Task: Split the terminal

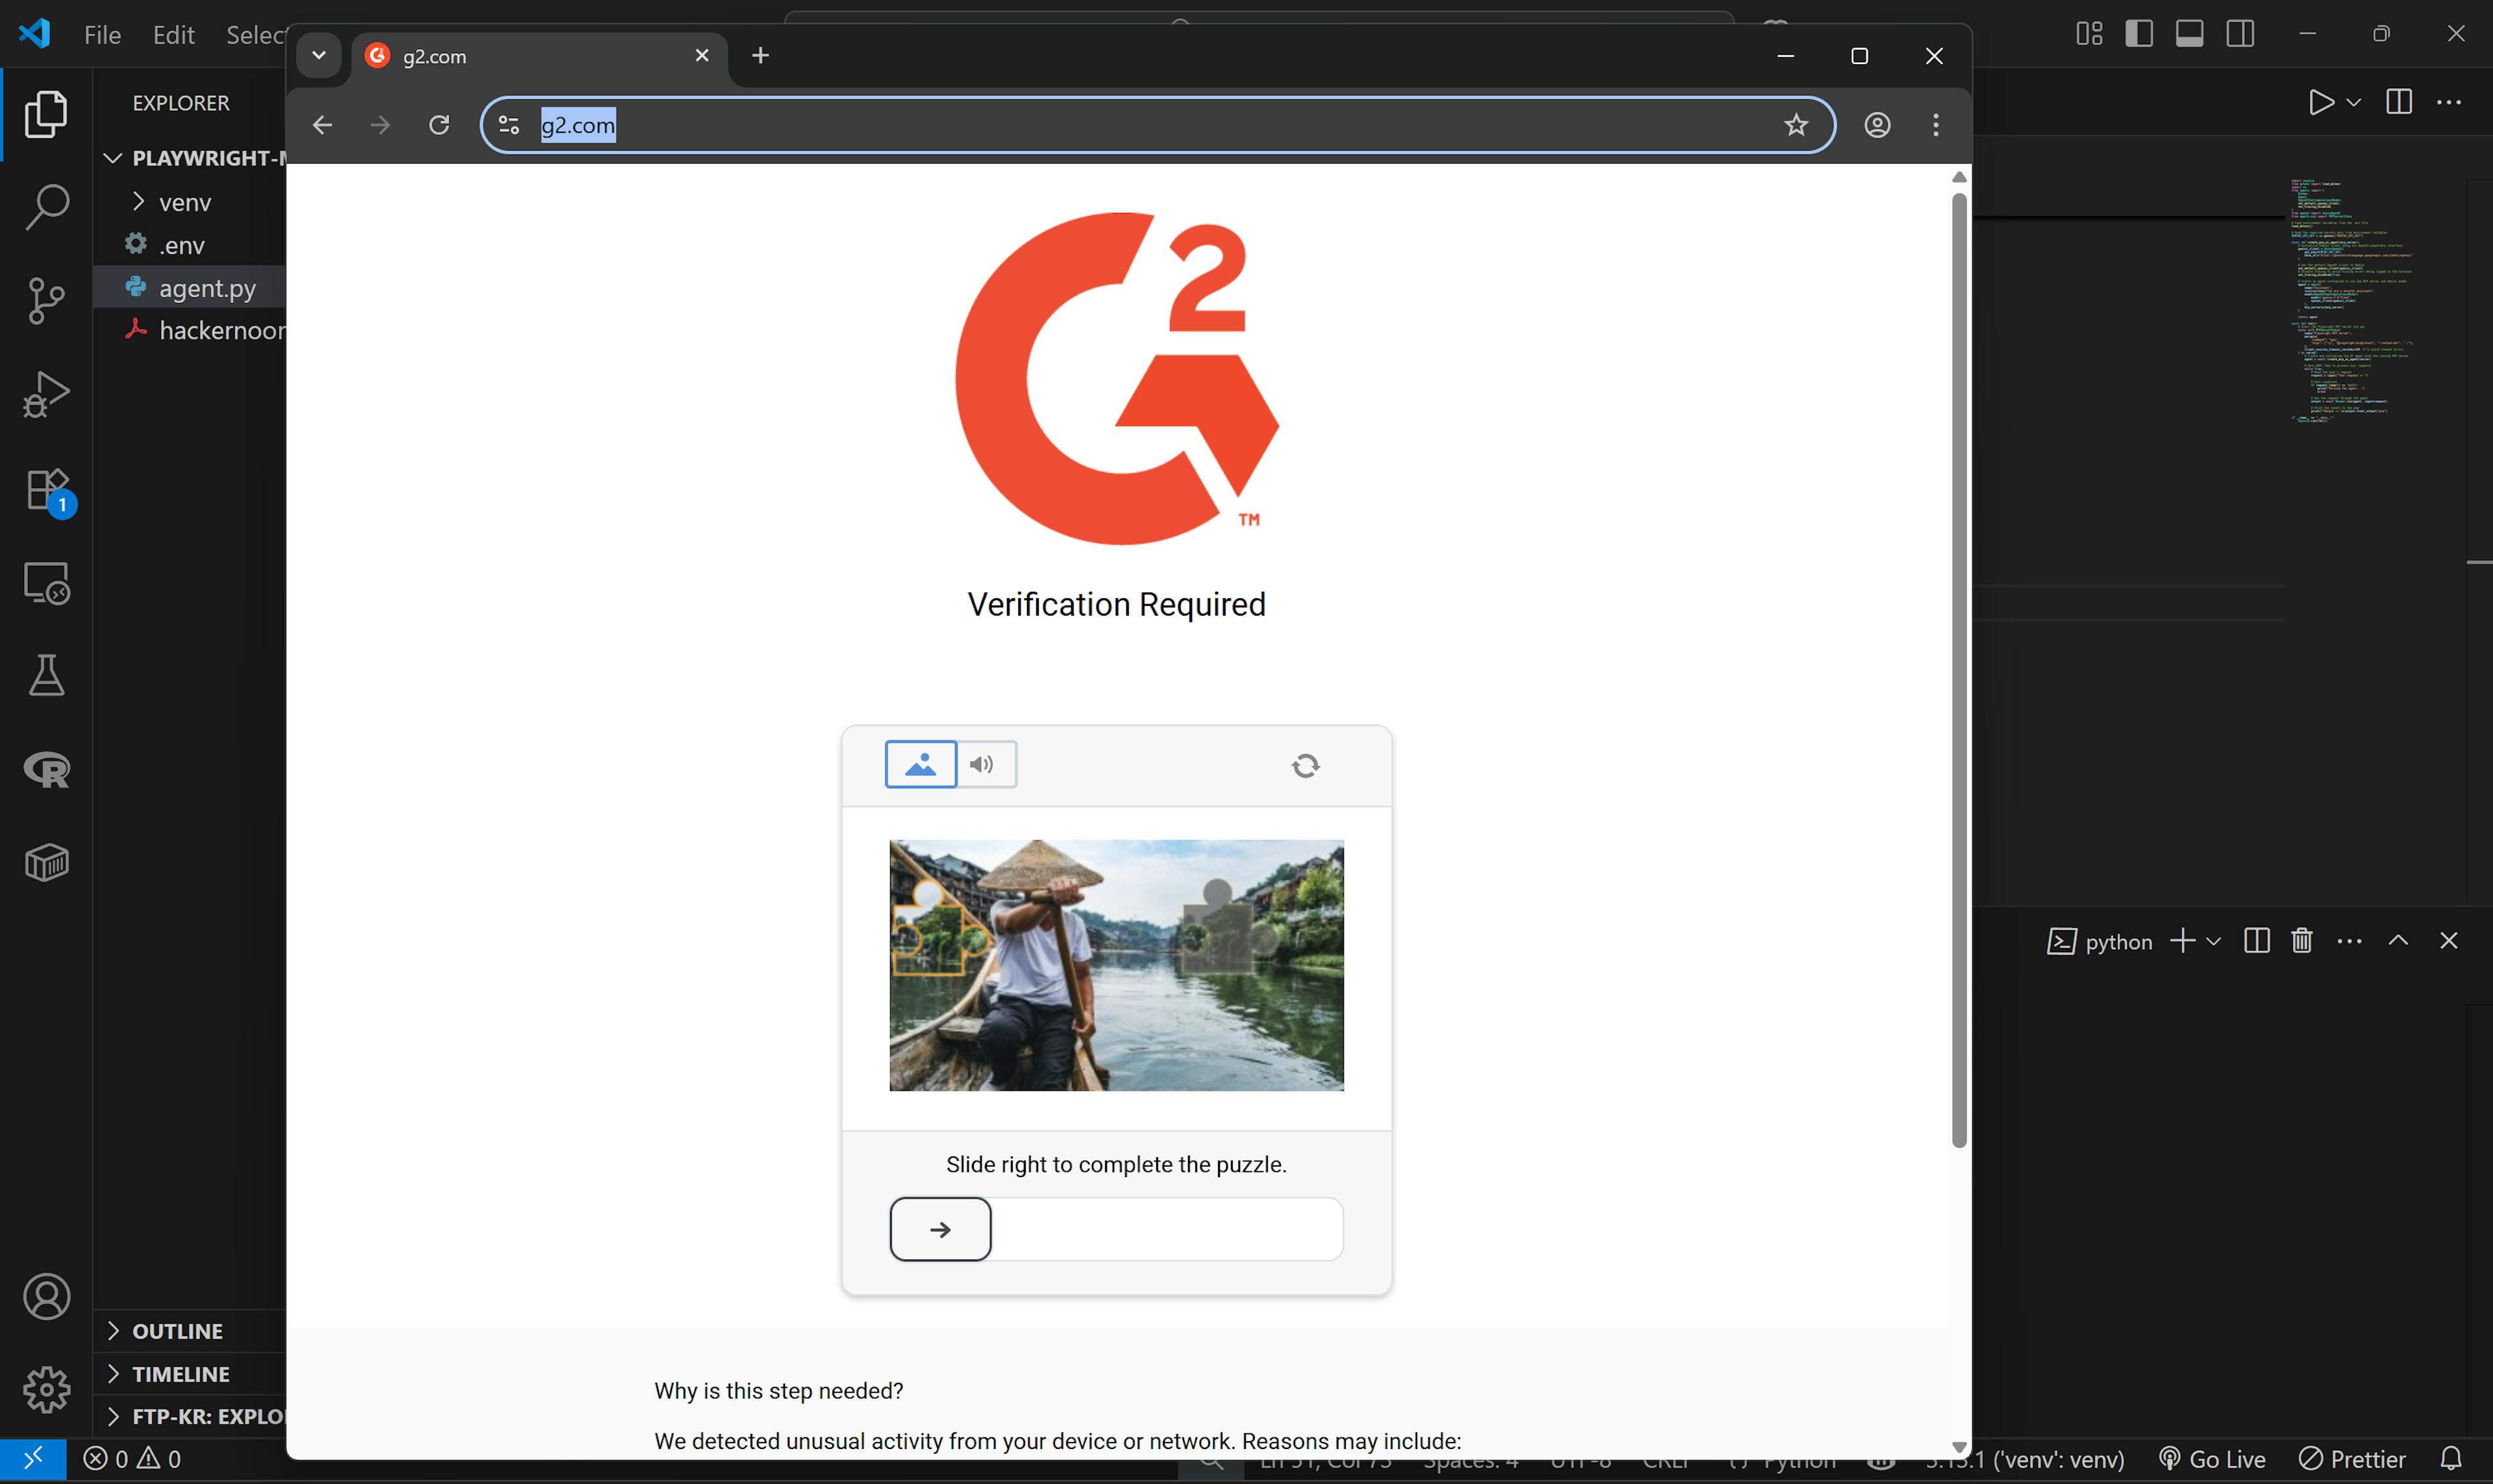Action: click(2256, 940)
